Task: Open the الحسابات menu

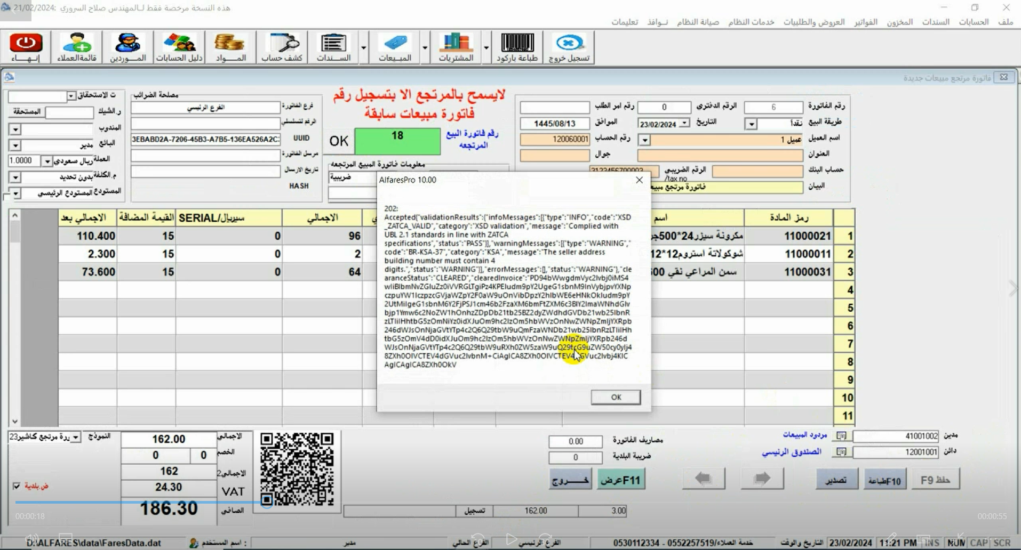Action: [974, 22]
